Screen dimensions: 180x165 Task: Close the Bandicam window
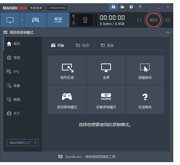(x=168, y=7)
